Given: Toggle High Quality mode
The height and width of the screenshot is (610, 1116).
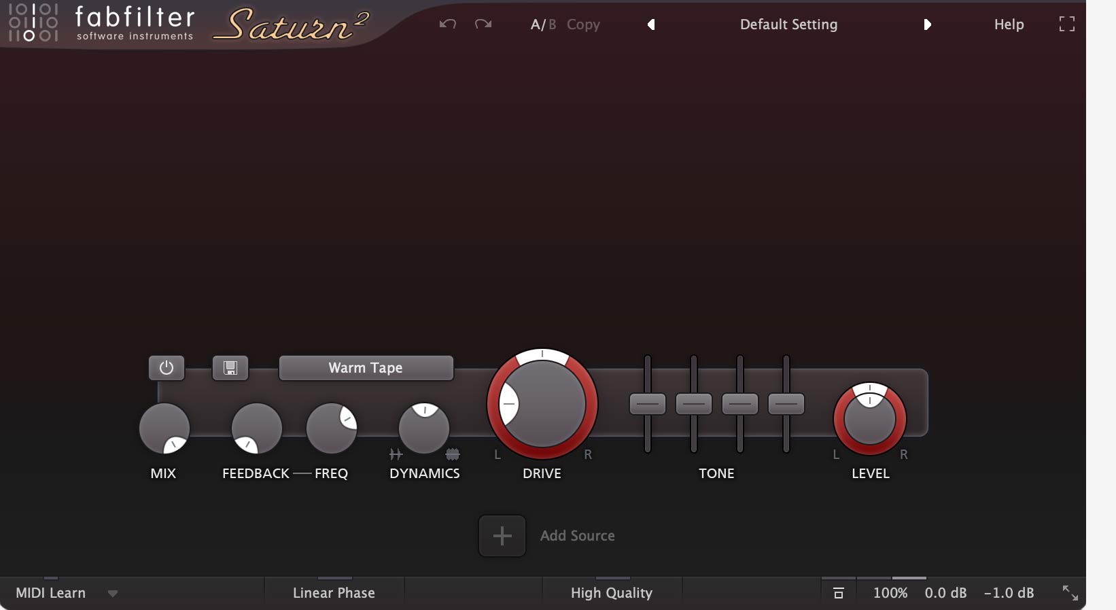Looking at the screenshot, I should pos(611,593).
